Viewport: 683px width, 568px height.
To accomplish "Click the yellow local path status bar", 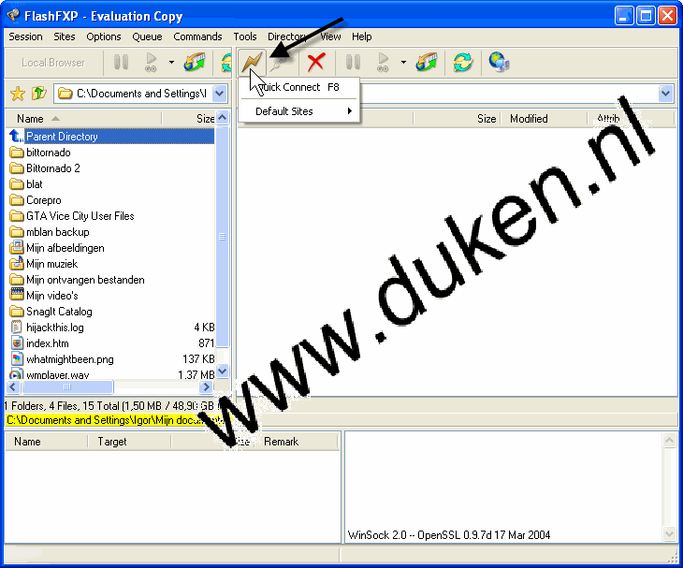I will 119,420.
